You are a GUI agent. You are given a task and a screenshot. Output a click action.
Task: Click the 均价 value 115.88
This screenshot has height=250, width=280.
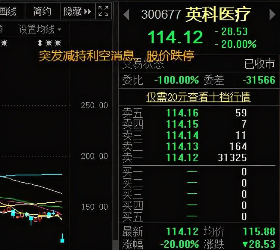259,231
